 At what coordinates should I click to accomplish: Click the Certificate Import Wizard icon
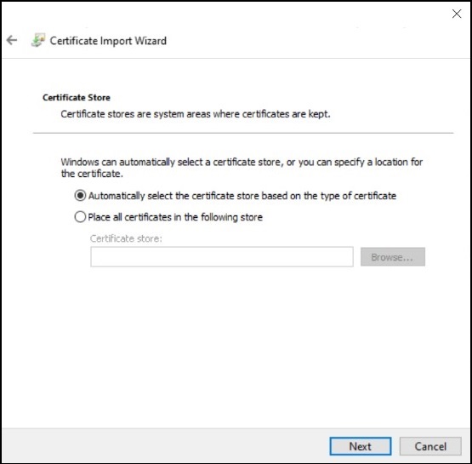[38, 40]
